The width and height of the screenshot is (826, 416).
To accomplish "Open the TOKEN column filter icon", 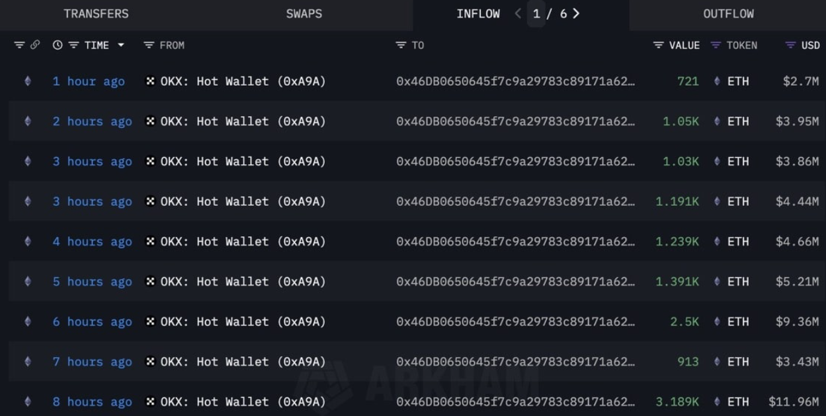I will (x=716, y=46).
